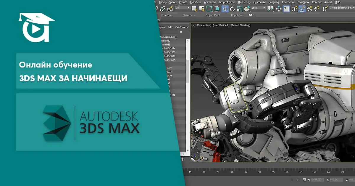Click the Select and Manipulate icon
Screen dimensions: 355x186
[279, 9]
